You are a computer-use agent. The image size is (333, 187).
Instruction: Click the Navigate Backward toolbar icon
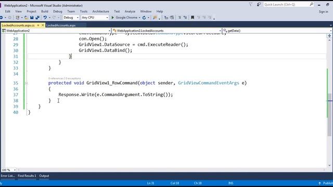point(1,18)
